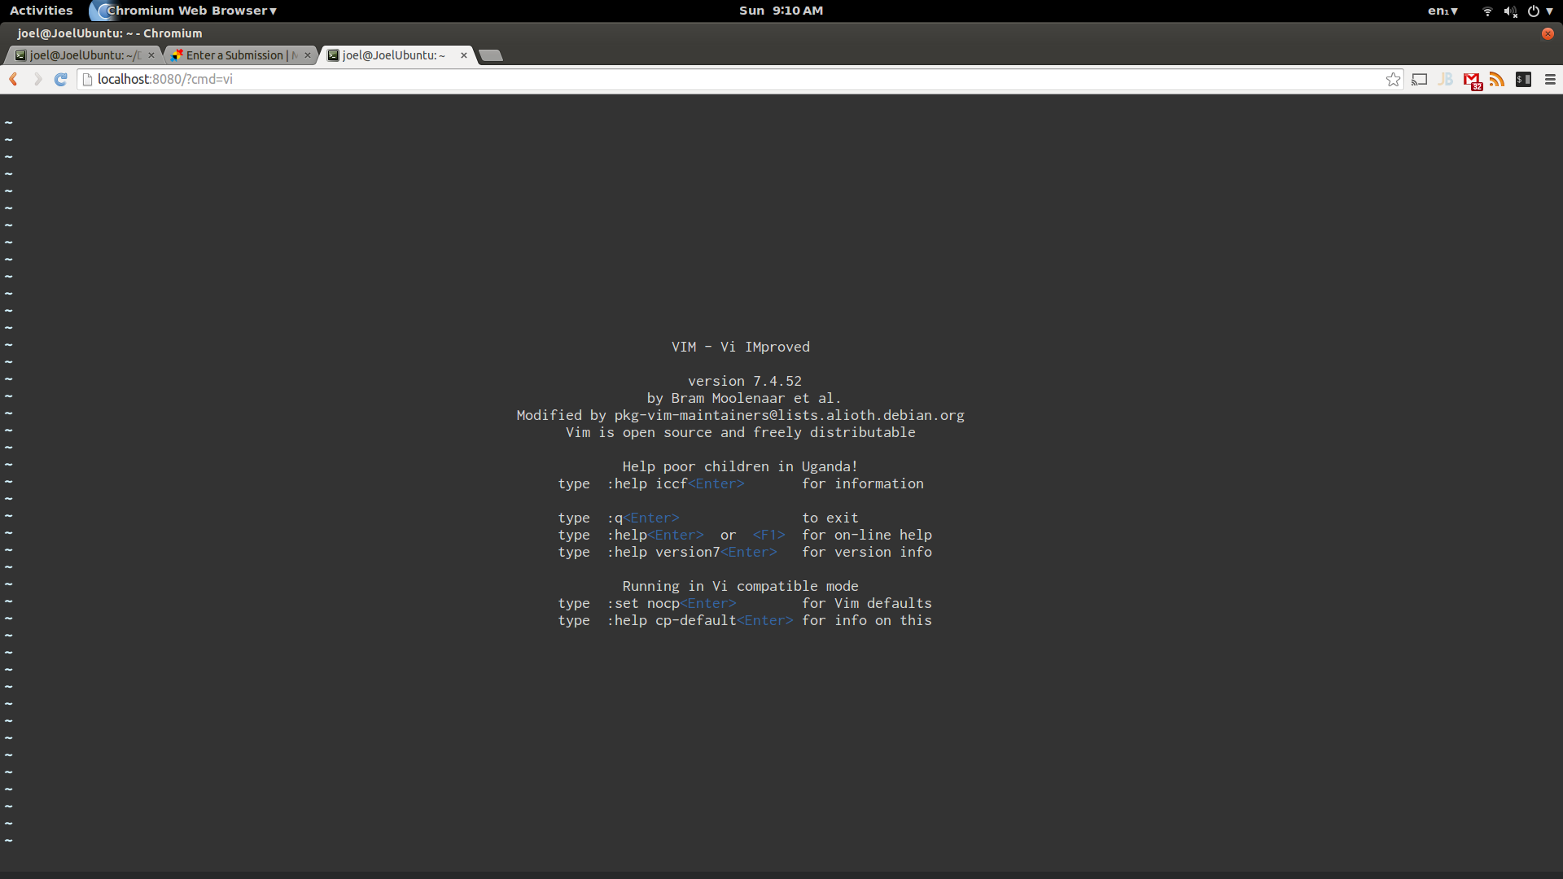Open the Chromium hamburger menu
The height and width of the screenshot is (879, 1563).
coord(1550,79)
